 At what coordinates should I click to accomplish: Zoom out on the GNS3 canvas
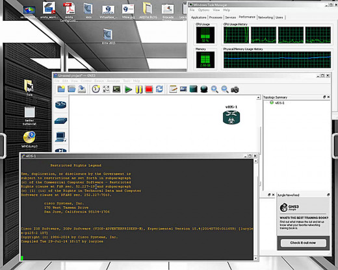225,89
